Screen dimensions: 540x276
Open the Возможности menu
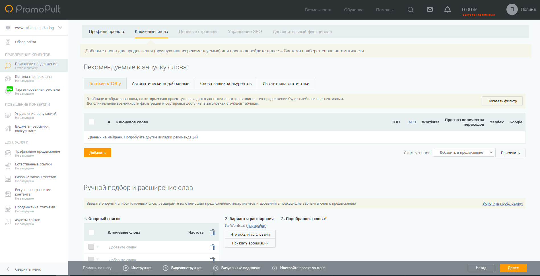pyautogui.click(x=318, y=10)
